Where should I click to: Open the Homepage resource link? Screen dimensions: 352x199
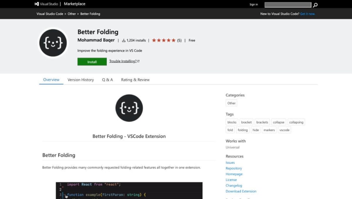[x=234, y=174]
